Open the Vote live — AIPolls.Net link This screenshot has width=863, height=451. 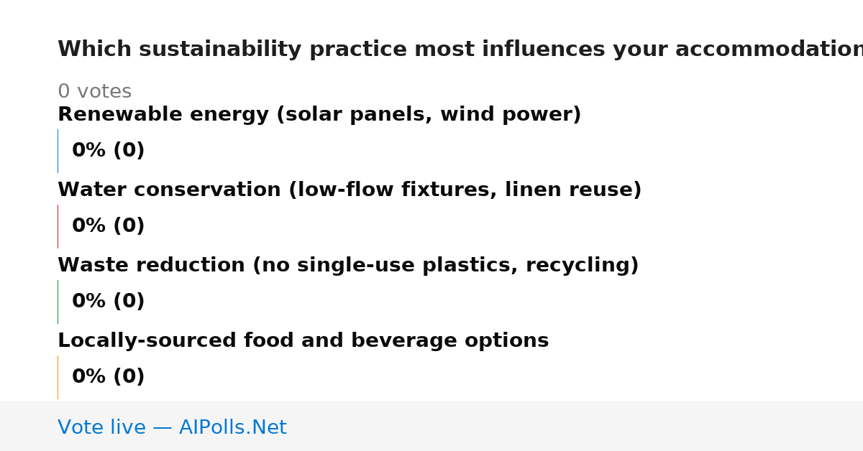(172, 428)
